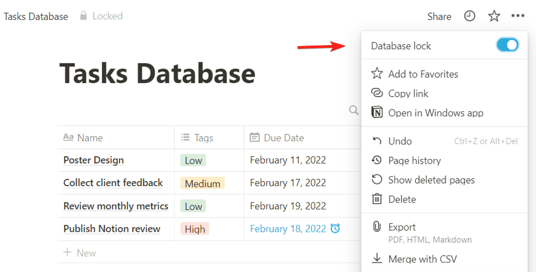Click the Due Date calendar column icon
Screen dimensions: 536x272
click(x=255, y=138)
